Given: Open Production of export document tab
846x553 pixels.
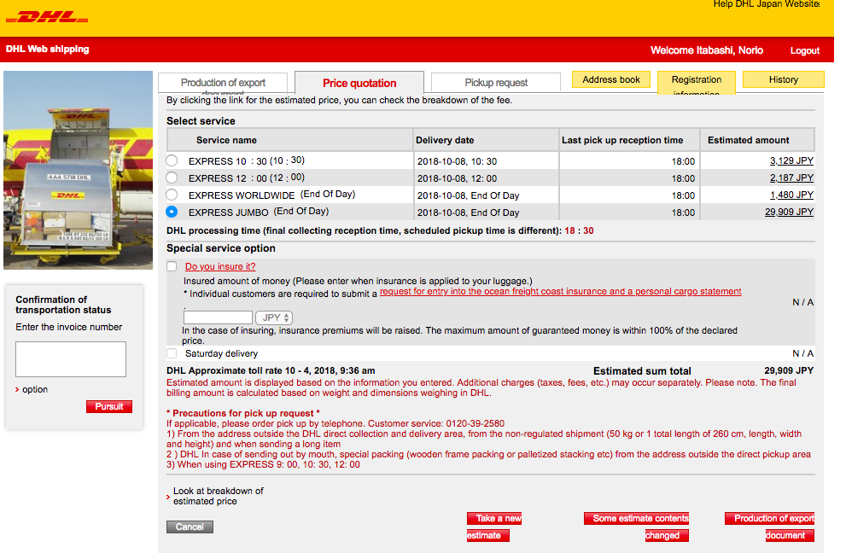Looking at the screenshot, I should point(223,83).
